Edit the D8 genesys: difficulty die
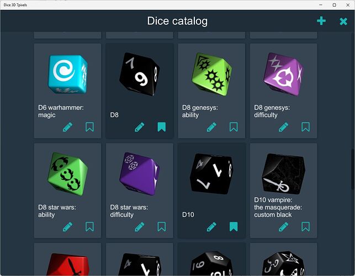355x276 pixels. 283,127
